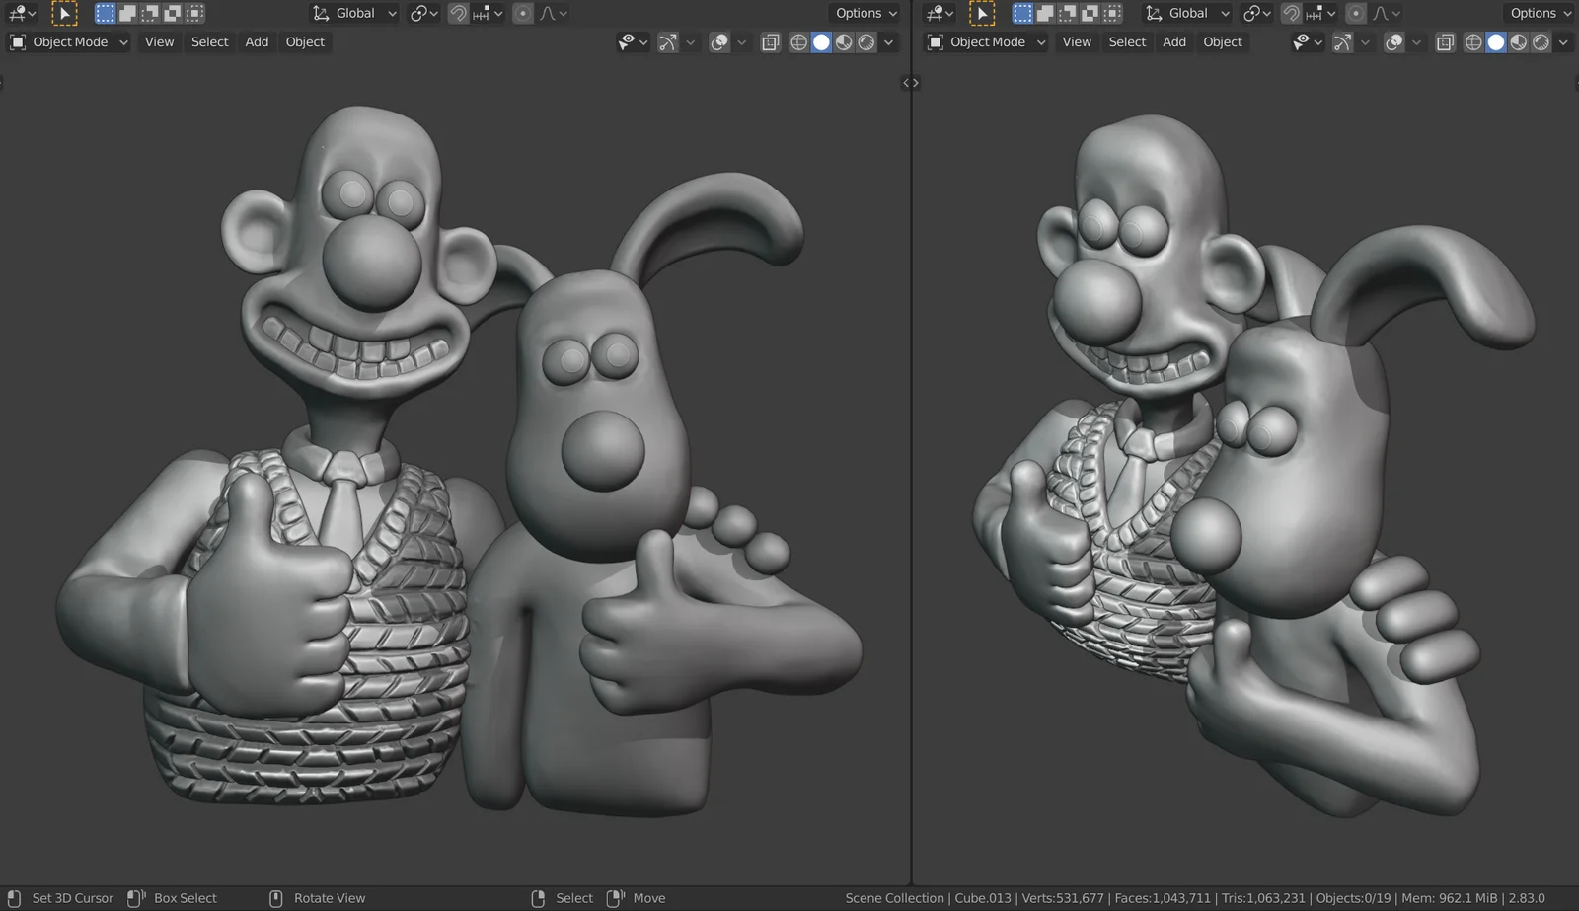Open the View menu in the left viewport
This screenshot has width=1579, height=911.
[158, 41]
